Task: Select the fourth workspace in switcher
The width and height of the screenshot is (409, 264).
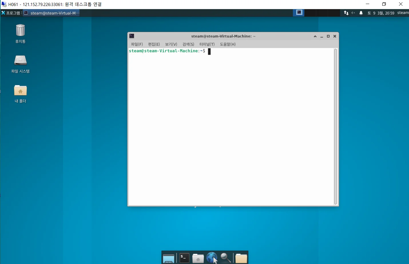Action: click(x=333, y=13)
